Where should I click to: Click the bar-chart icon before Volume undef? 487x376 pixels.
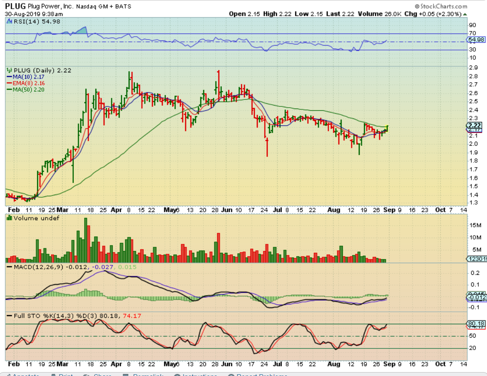pos(9,218)
